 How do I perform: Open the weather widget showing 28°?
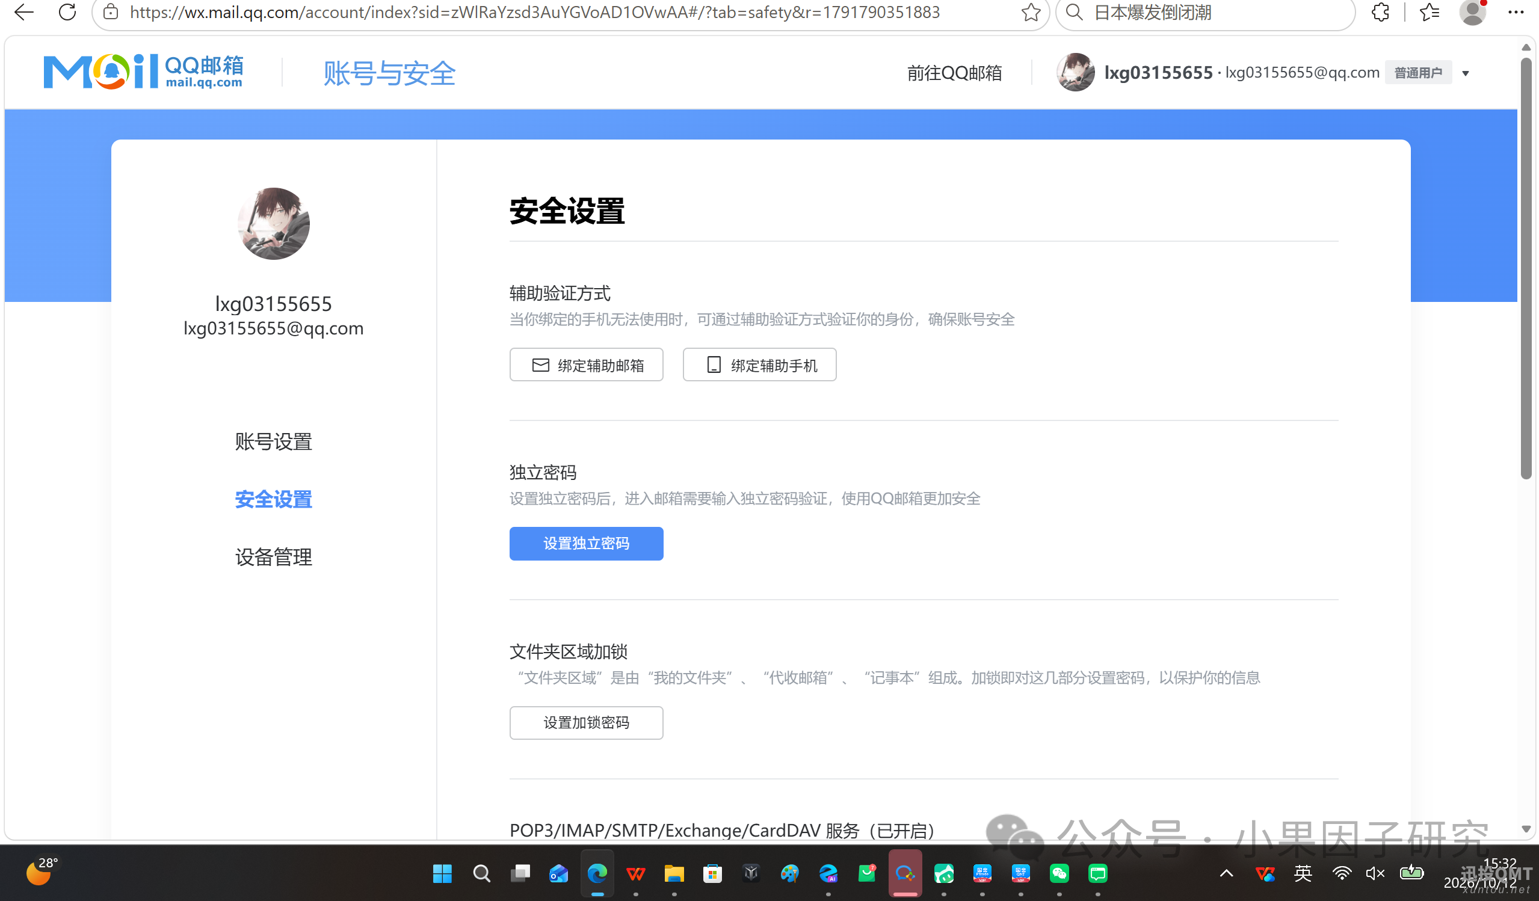(x=42, y=872)
